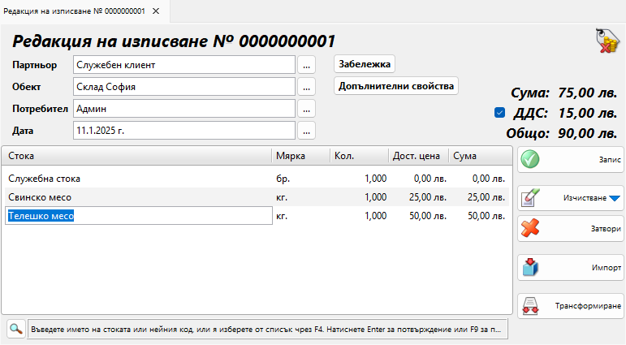This screenshot has width=626, height=345.
Task: Click the Импорт box icon
Action: (x=530, y=267)
